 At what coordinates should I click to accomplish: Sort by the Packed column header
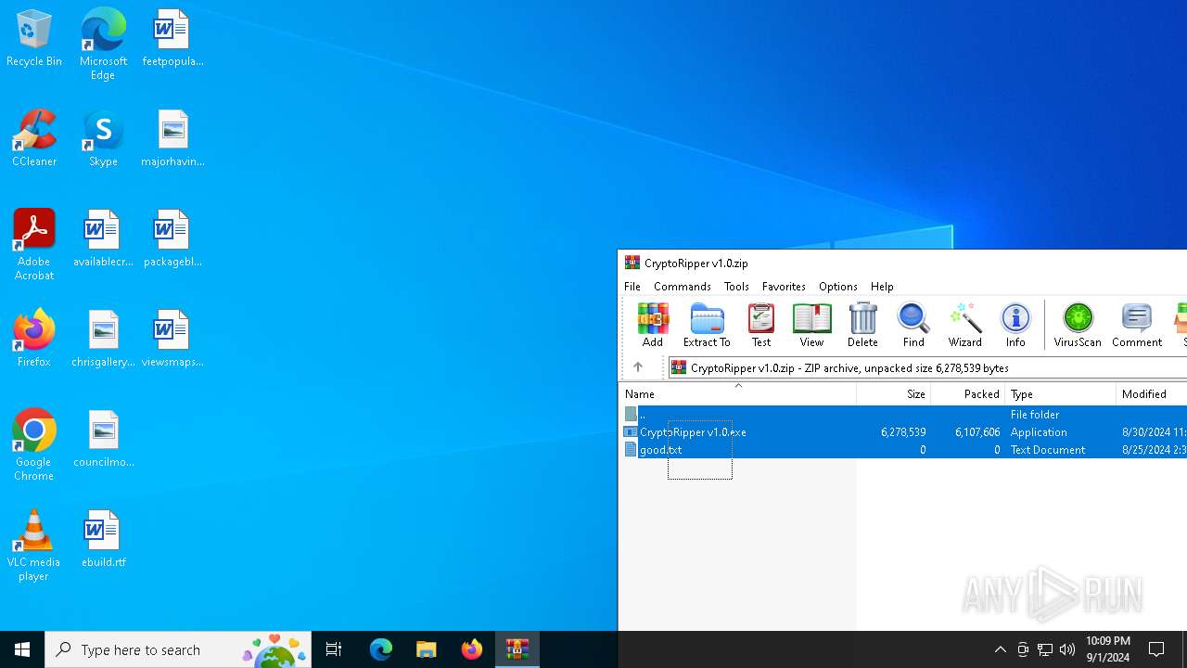[x=968, y=394]
